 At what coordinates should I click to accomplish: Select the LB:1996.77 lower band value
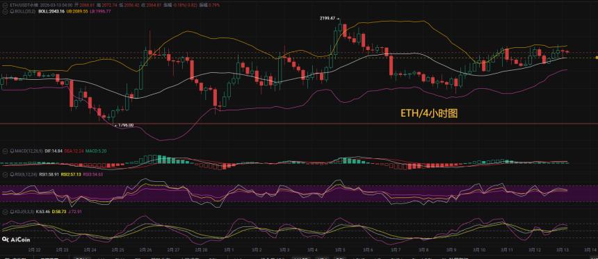[x=100, y=11]
